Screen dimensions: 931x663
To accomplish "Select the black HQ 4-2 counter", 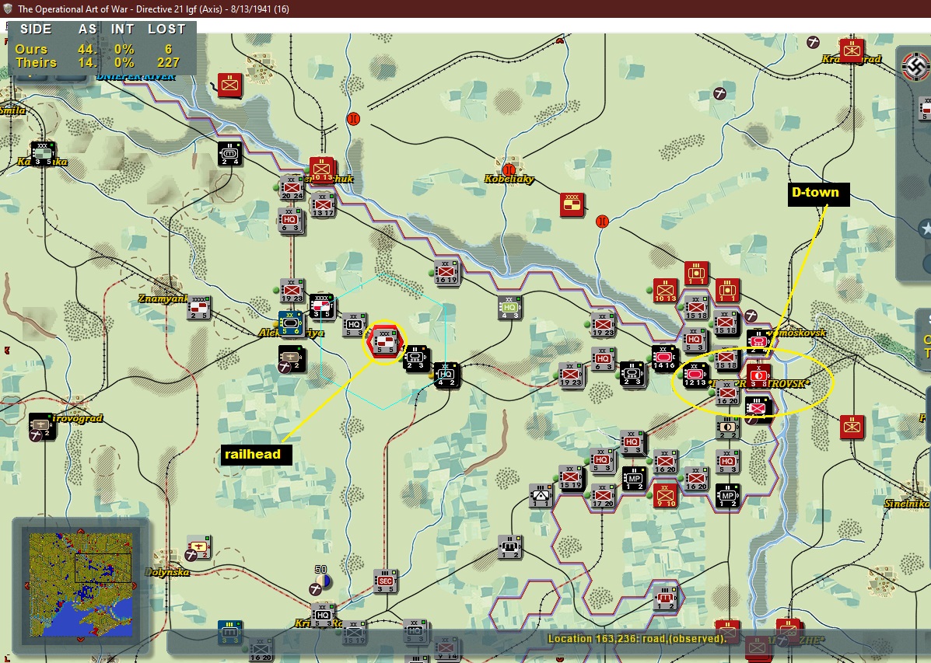I will 446,375.
